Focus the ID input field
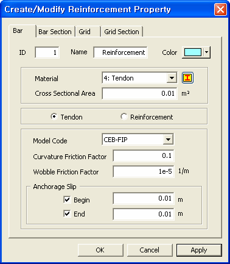Image resolution: width=230 pixels, height=264 pixels. (x=47, y=52)
